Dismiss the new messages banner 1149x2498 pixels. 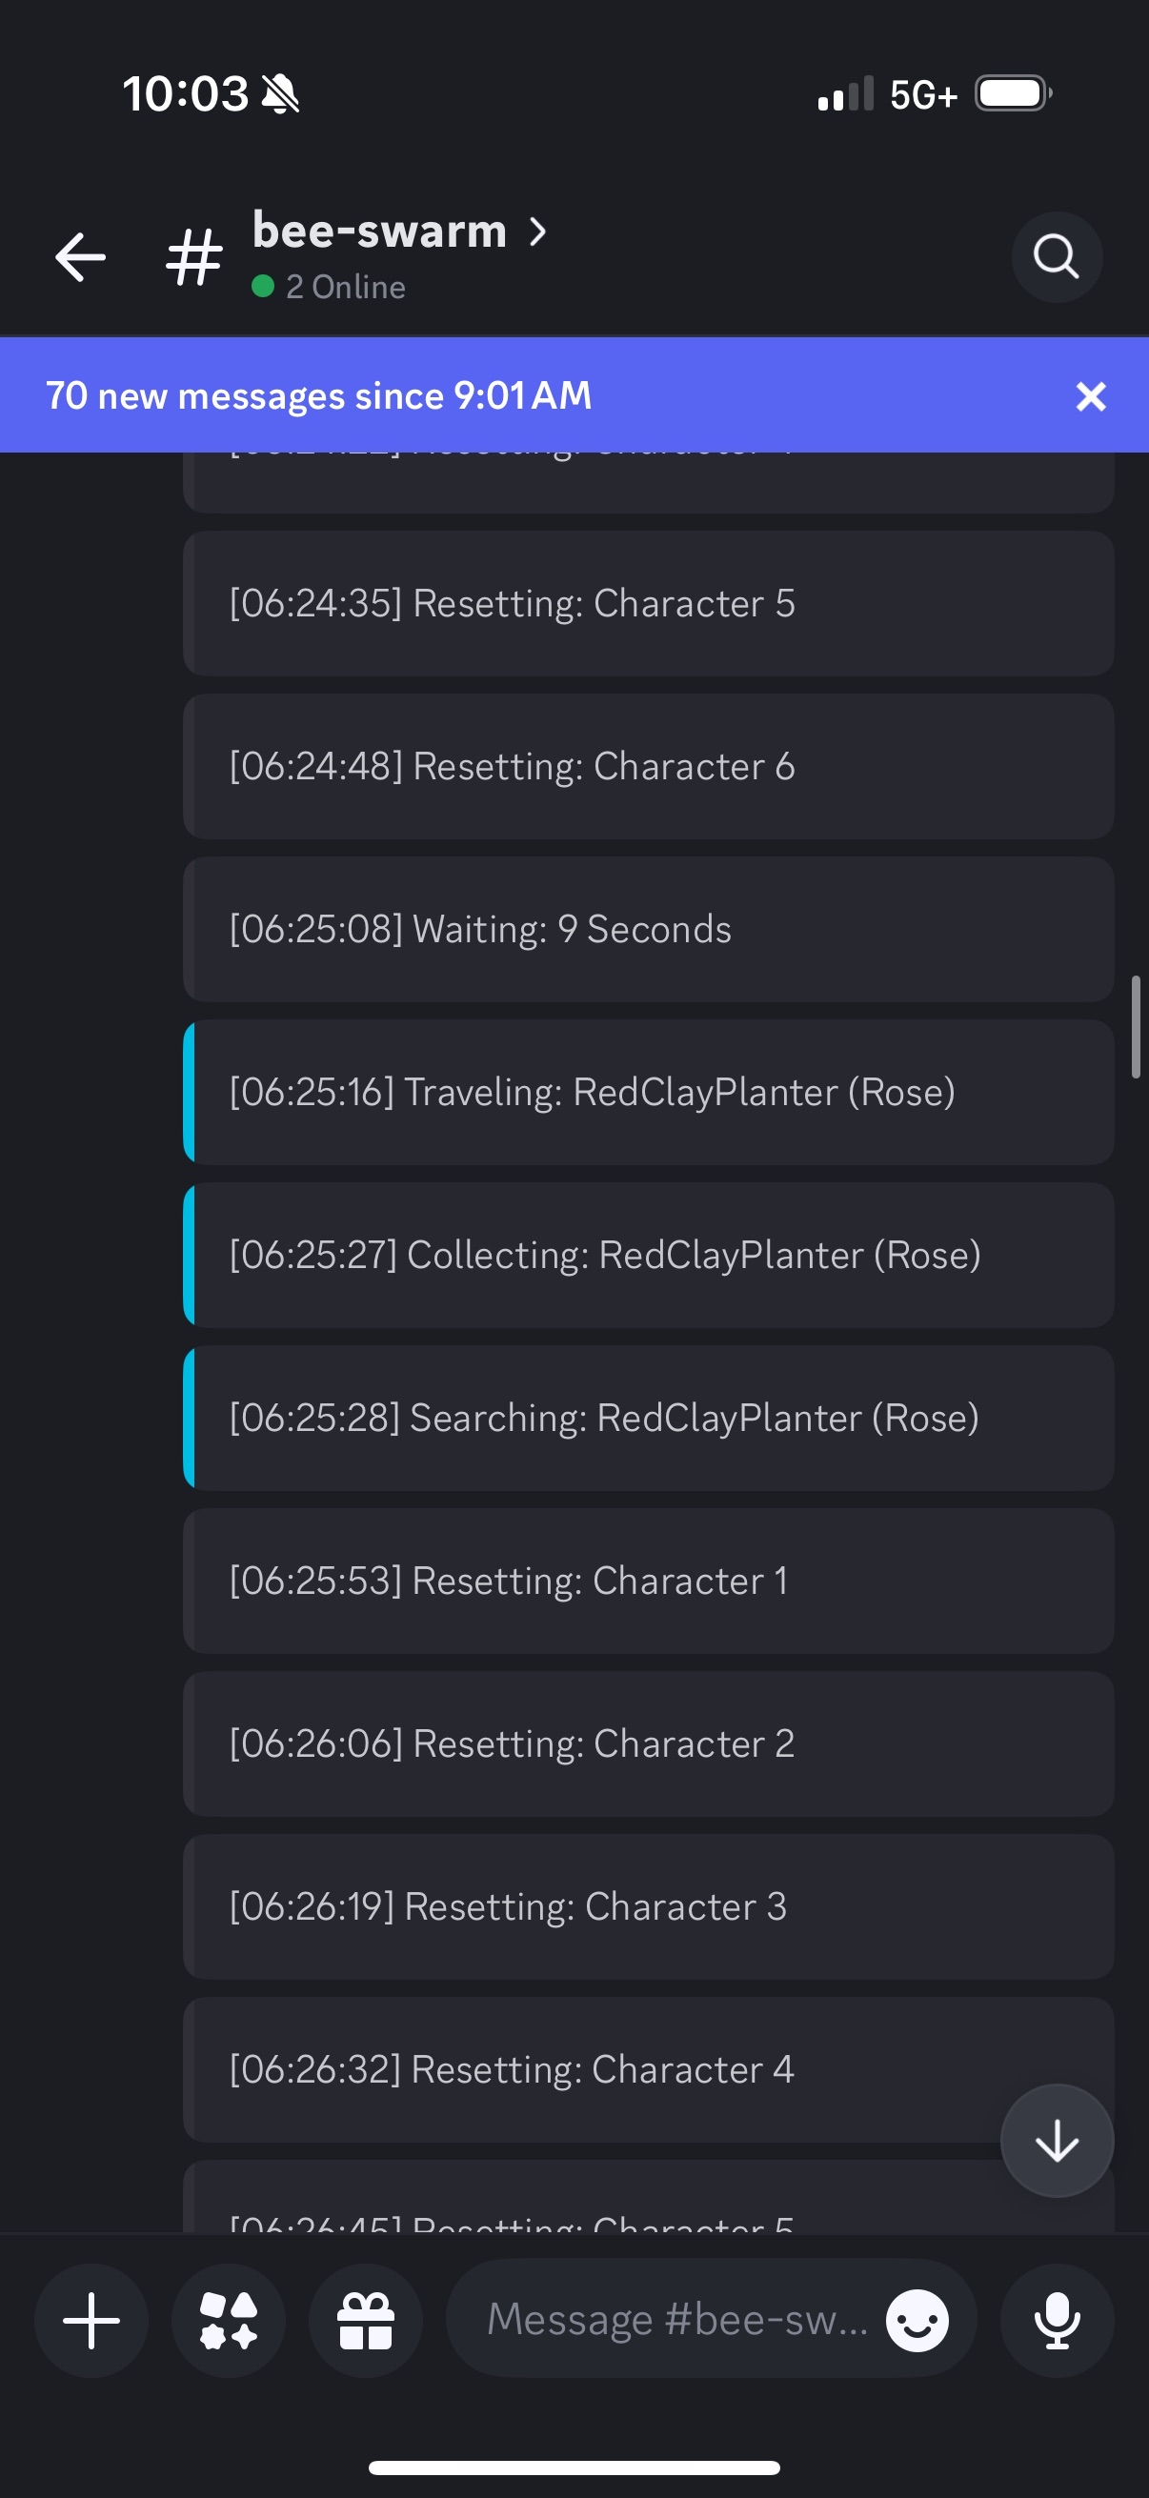click(x=1091, y=395)
